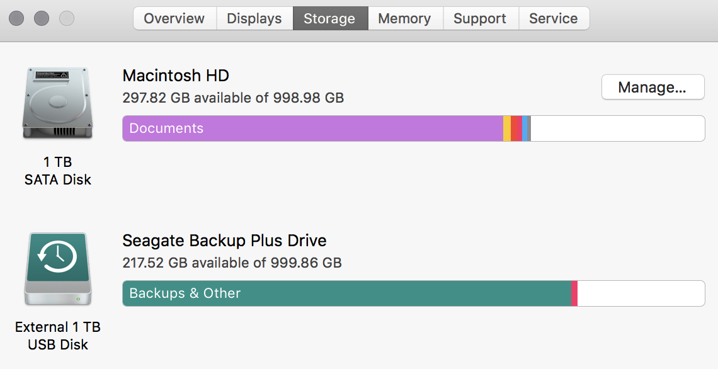Click the blue segment in Macintosh HD bar
This screenshot has height=369, width=718.
pos(525,128)
